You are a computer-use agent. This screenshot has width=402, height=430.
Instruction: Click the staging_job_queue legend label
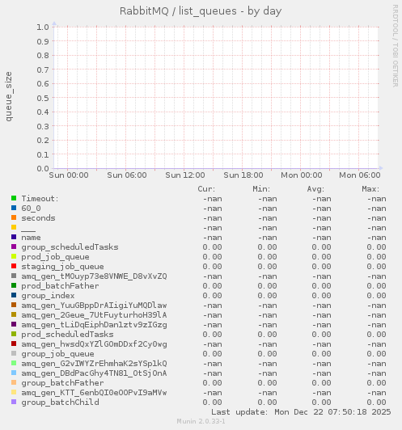pyautogui.click(x=62, y=267)
